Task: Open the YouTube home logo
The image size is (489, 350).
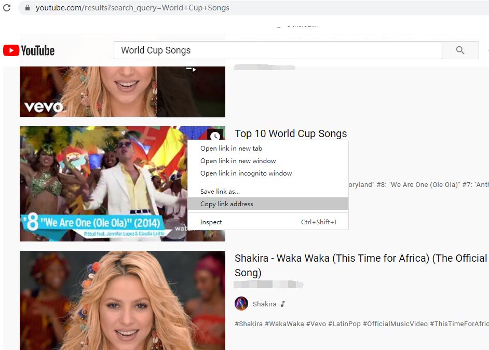Action: tap(29, 50)
